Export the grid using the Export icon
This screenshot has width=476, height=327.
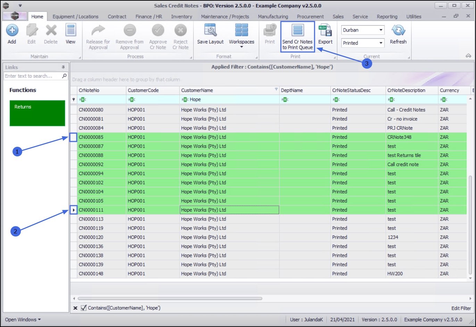click(x=325, y=31)
